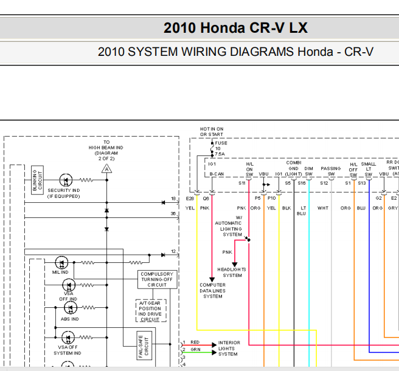This screenshot has height=371, width=399.
Task: Click the LED symbol above SECURITY IND
Action: [x=66, y=180]
